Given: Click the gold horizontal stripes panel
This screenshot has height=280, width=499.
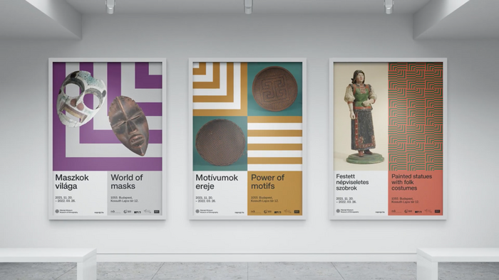Looking at the screenshot, I should (x=274, y=144).
